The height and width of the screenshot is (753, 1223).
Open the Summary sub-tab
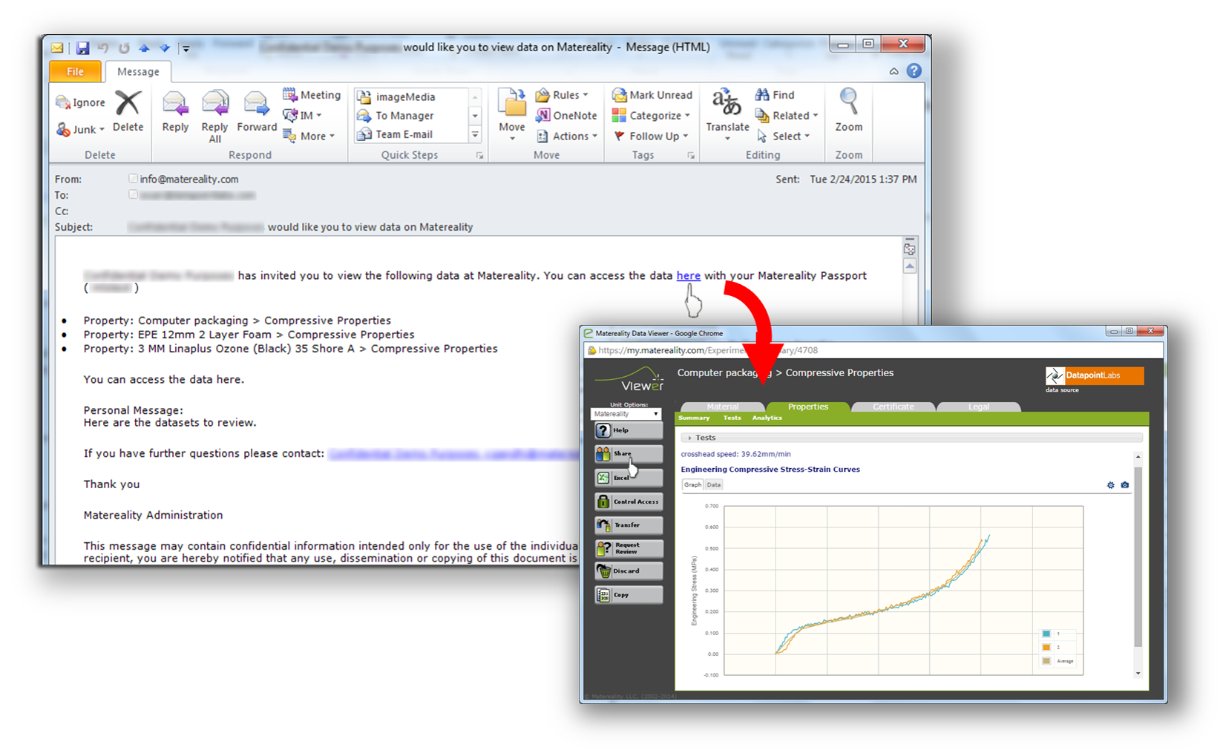tap(694, 418)
